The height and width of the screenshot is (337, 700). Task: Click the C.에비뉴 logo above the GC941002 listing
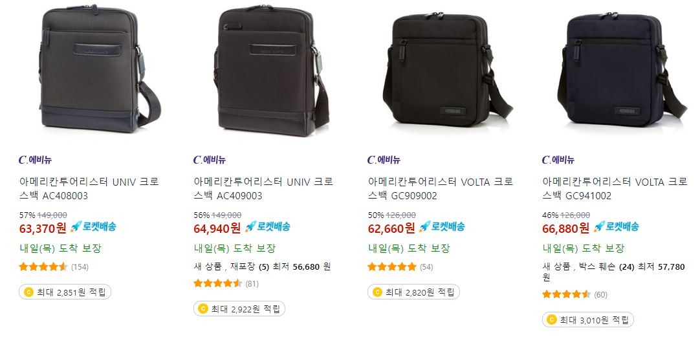[558, 160]
